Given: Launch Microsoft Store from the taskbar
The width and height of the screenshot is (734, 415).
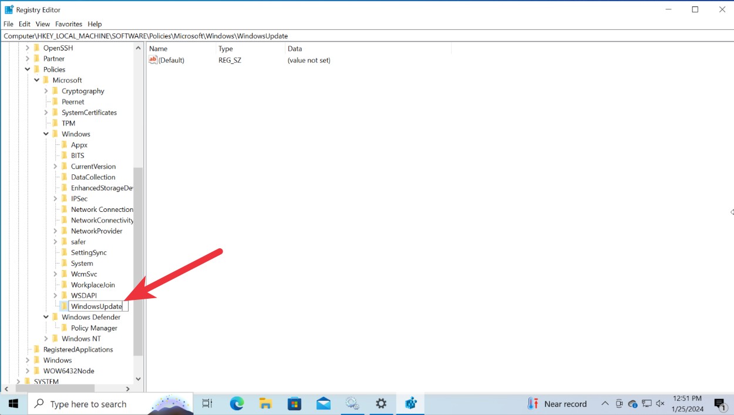Looking at the screenshot, I should (294, 404).
